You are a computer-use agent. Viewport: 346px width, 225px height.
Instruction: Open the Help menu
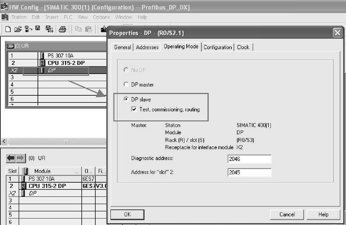pyautogui.click(x=142, y=17)
